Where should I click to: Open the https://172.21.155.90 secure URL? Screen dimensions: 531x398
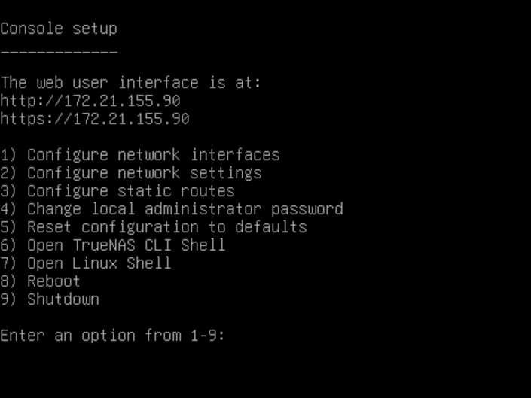point(95,119)
